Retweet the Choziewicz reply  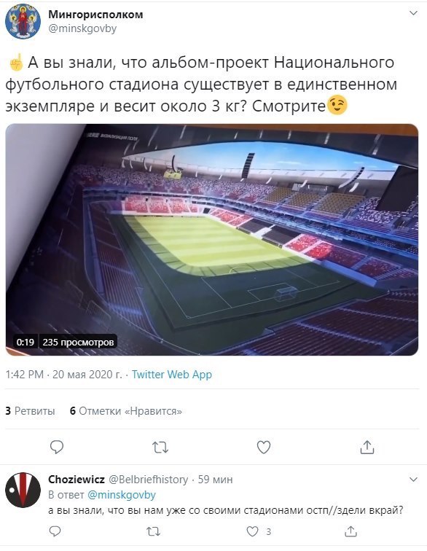(x=153, y=531)
